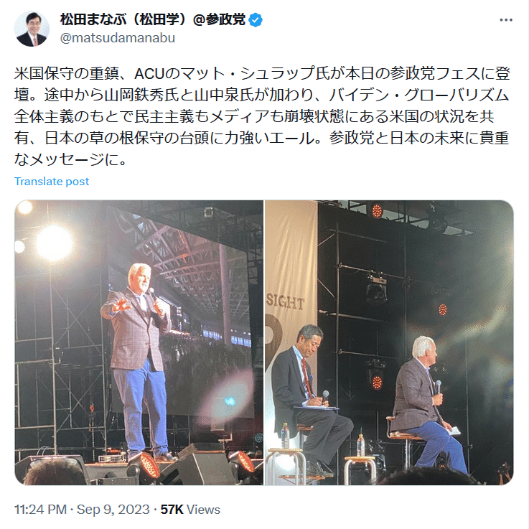
Task: Open the author's profile avatar photo
Action: 32,29
